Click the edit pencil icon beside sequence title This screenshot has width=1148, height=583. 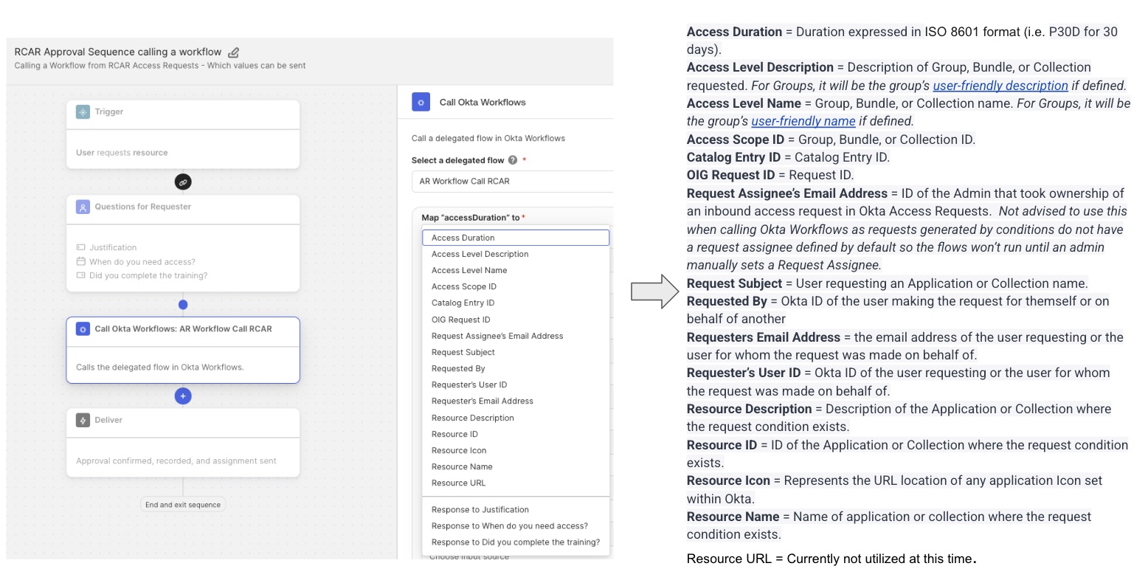tap(234, 52)
